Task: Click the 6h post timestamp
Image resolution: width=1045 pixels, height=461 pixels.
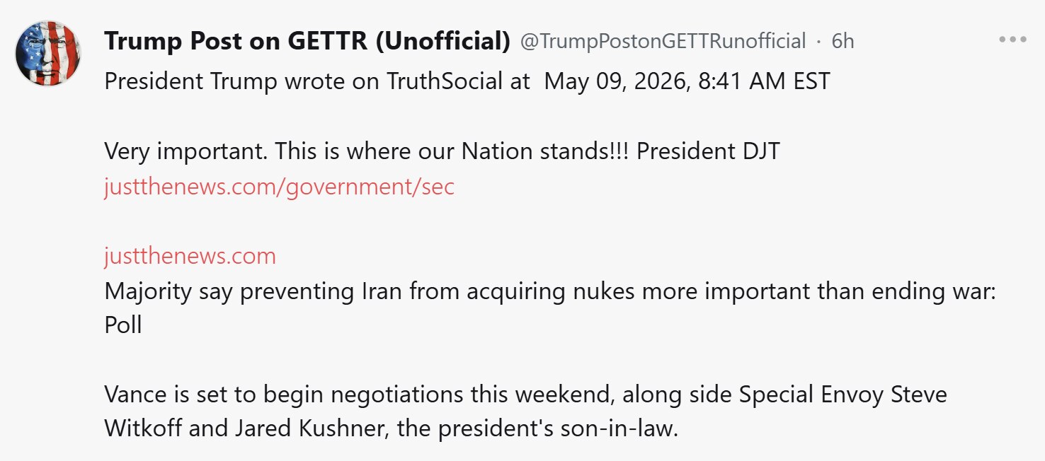Action: 843,42
